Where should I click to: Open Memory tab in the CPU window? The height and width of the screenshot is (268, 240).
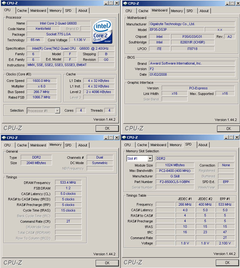tap(55, 11)
